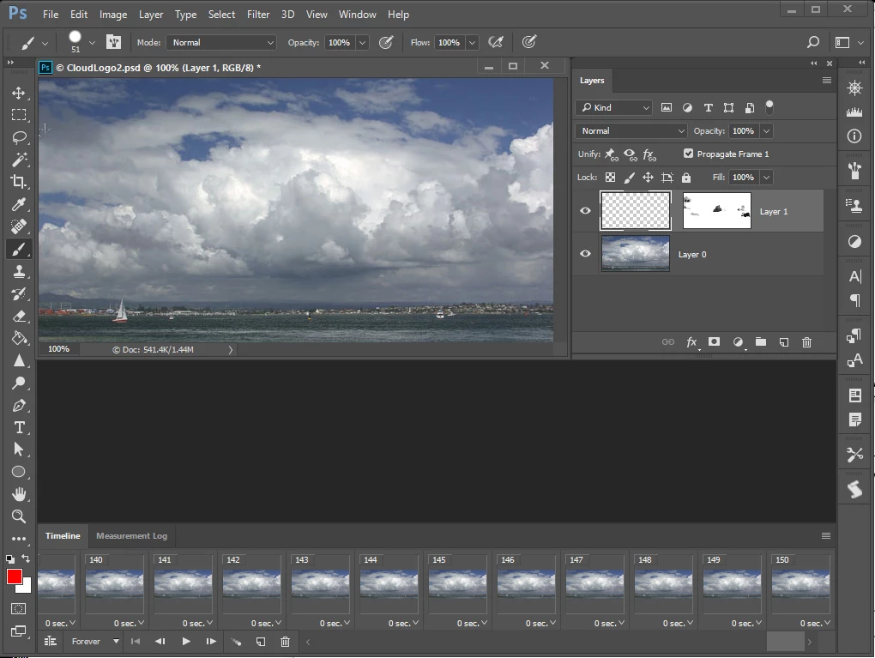Select the Zoom tool in toolbar
875x658 pixels.
tap(18, 516)
